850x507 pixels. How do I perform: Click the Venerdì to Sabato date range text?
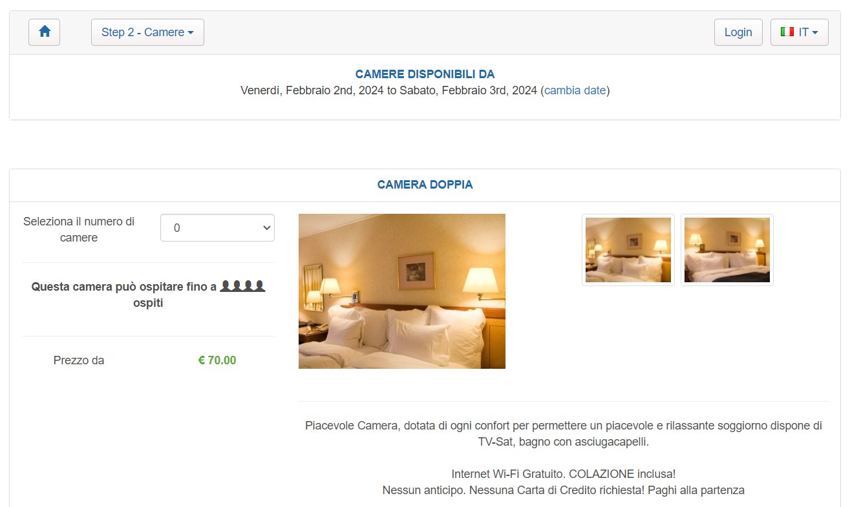(x=388, y=90)
